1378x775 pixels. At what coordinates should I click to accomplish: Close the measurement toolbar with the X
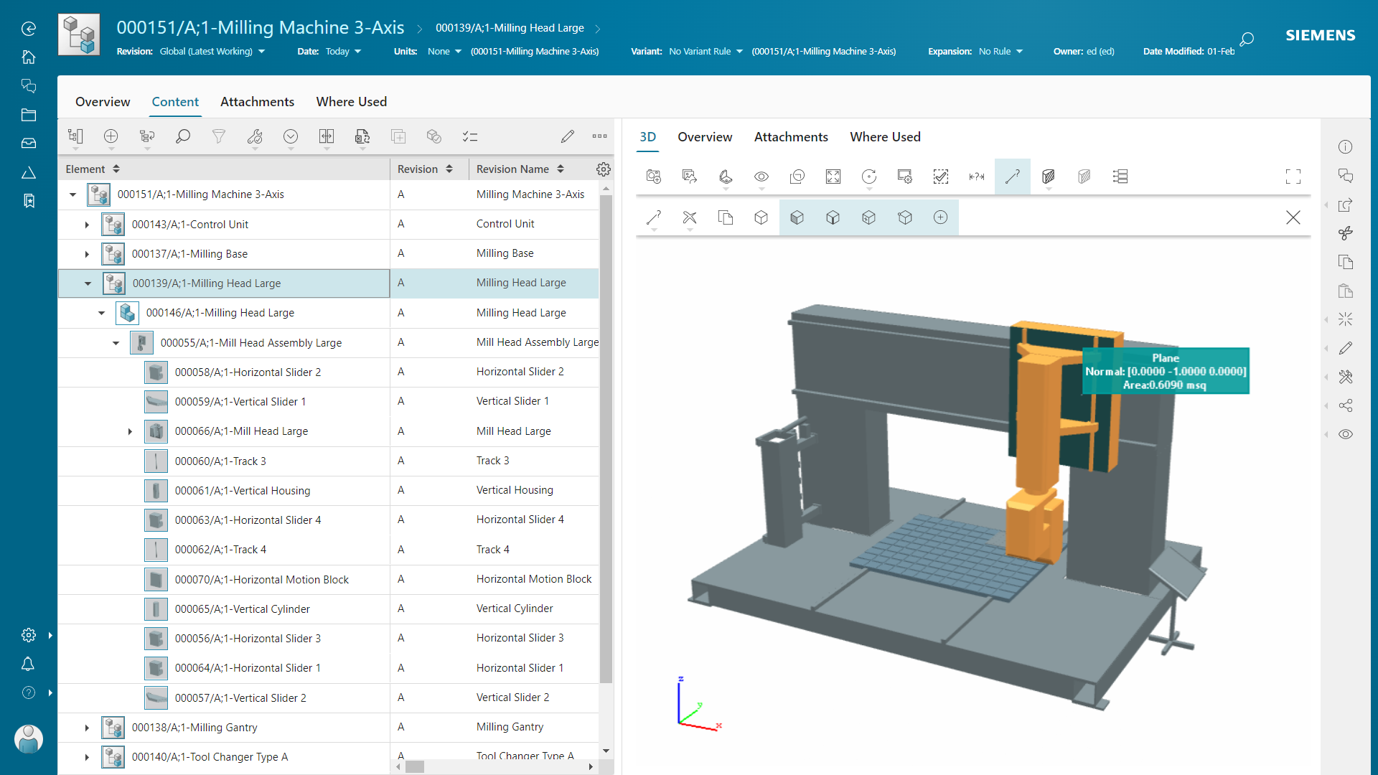[1293, 217]
